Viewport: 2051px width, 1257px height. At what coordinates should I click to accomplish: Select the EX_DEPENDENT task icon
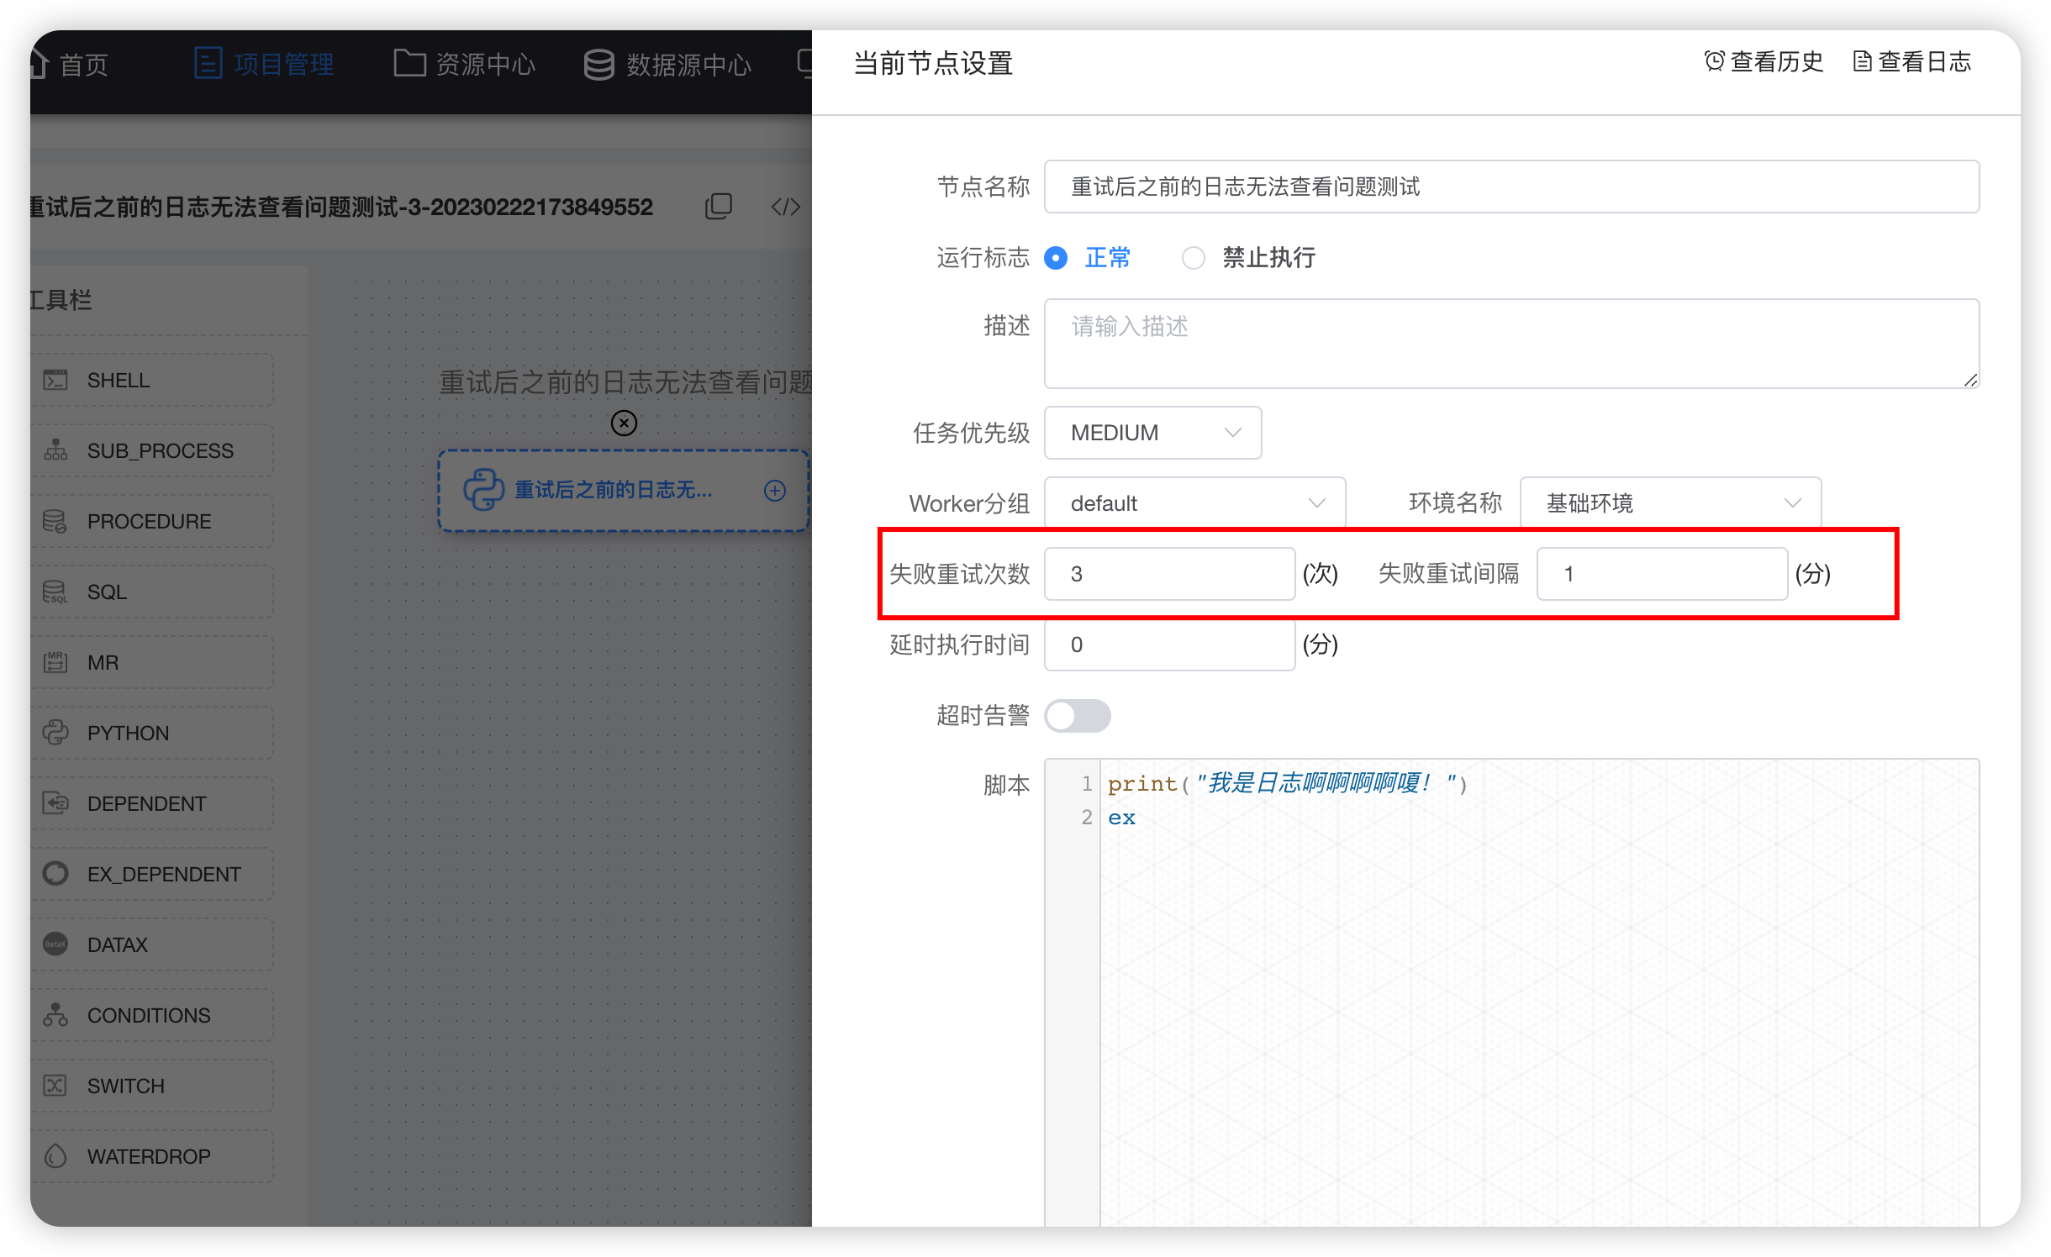pos(55,874)
